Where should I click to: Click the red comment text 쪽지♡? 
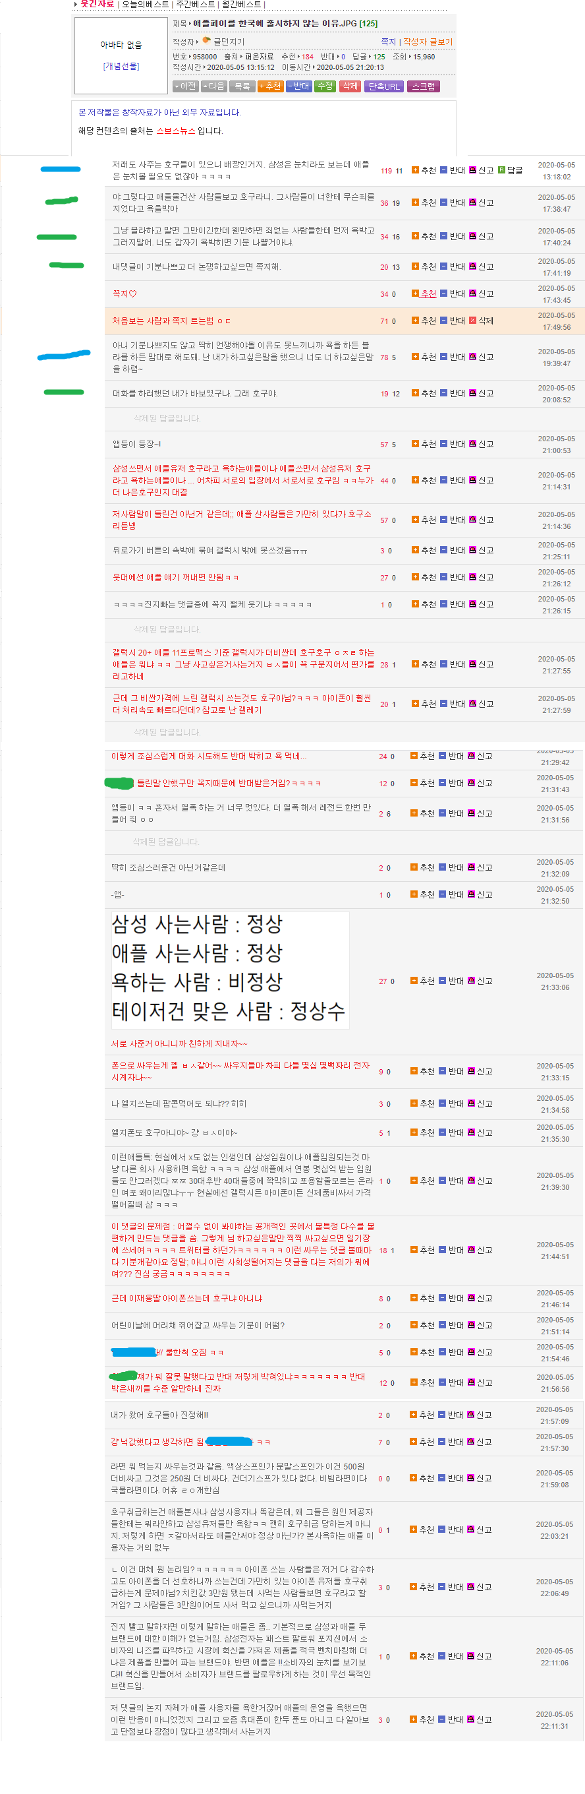(x=125, y=294)
